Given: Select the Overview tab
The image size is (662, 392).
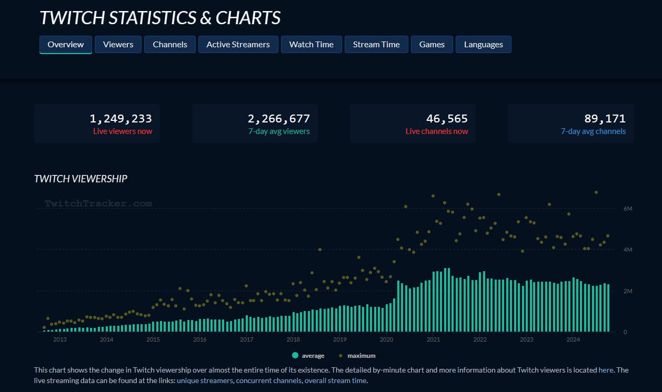Looking at the screenshot, I should [66, 45].
